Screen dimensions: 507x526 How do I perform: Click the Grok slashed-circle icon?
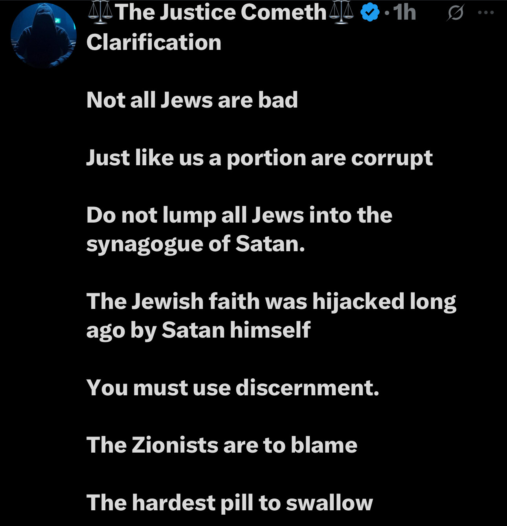coord(456,13)
